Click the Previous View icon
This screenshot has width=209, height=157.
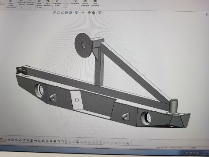[x=62, y=13]
